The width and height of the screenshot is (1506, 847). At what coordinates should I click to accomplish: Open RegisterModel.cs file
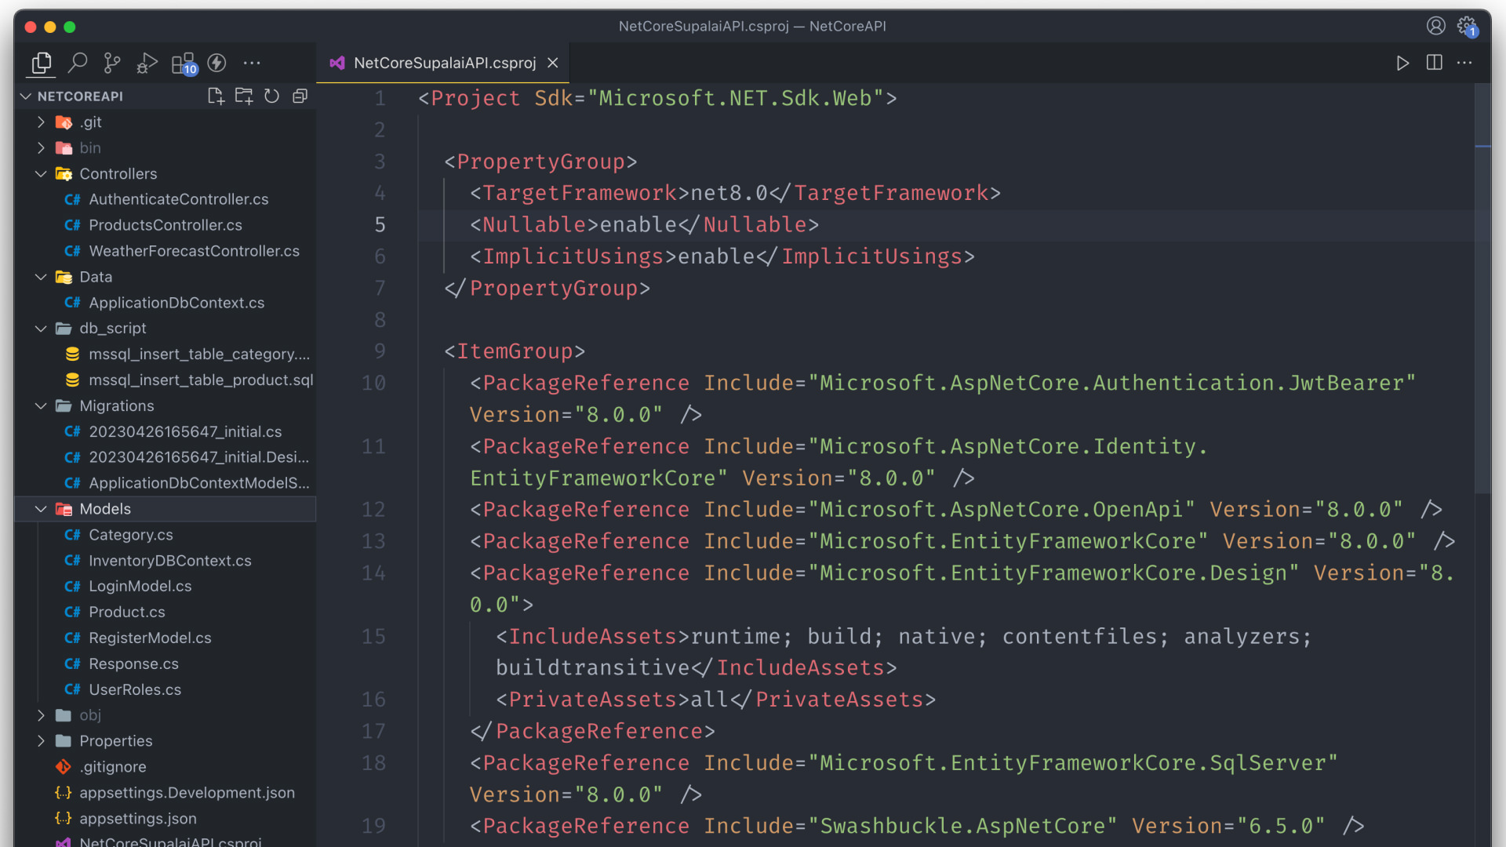(166, 638)
